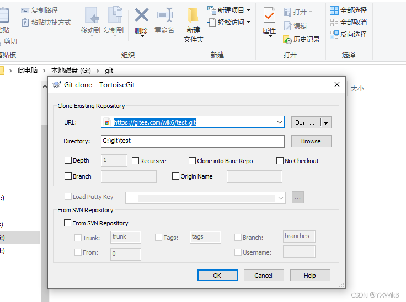Click Putty key browse ellipsis button

(x=298, y=197)
